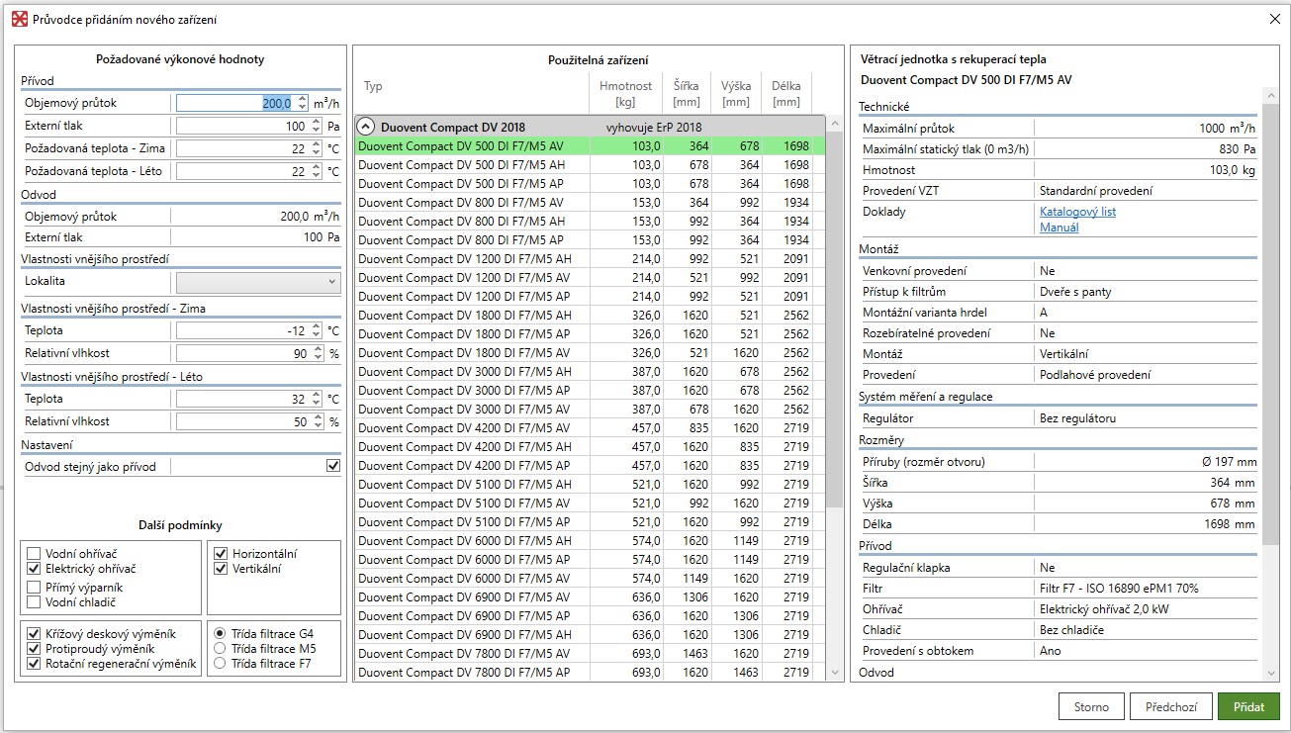This screenshot has width=1291, height=733.
Task: Sort by Délka [mm] column header
Action: click(786, 93)
